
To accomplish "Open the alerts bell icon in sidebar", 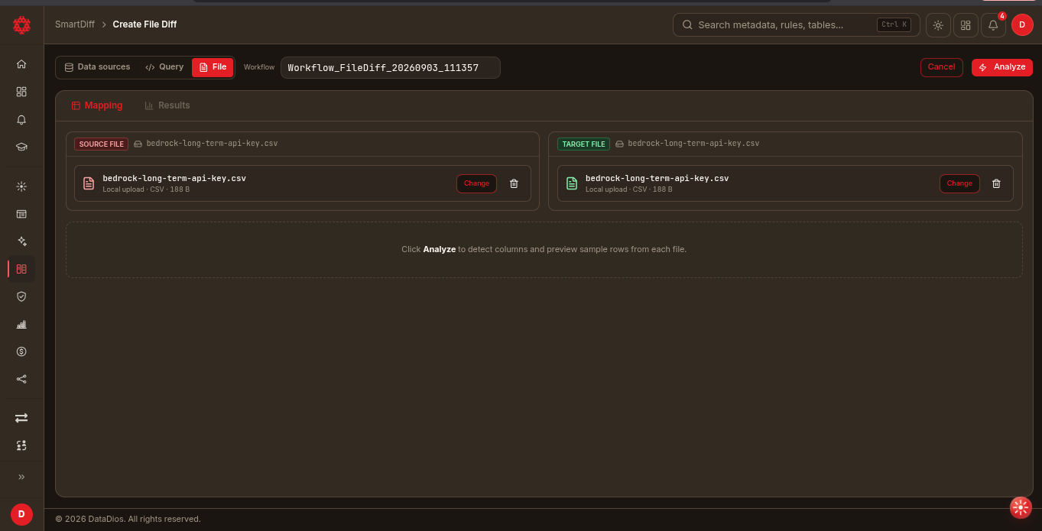I will (x=21, y=120).
